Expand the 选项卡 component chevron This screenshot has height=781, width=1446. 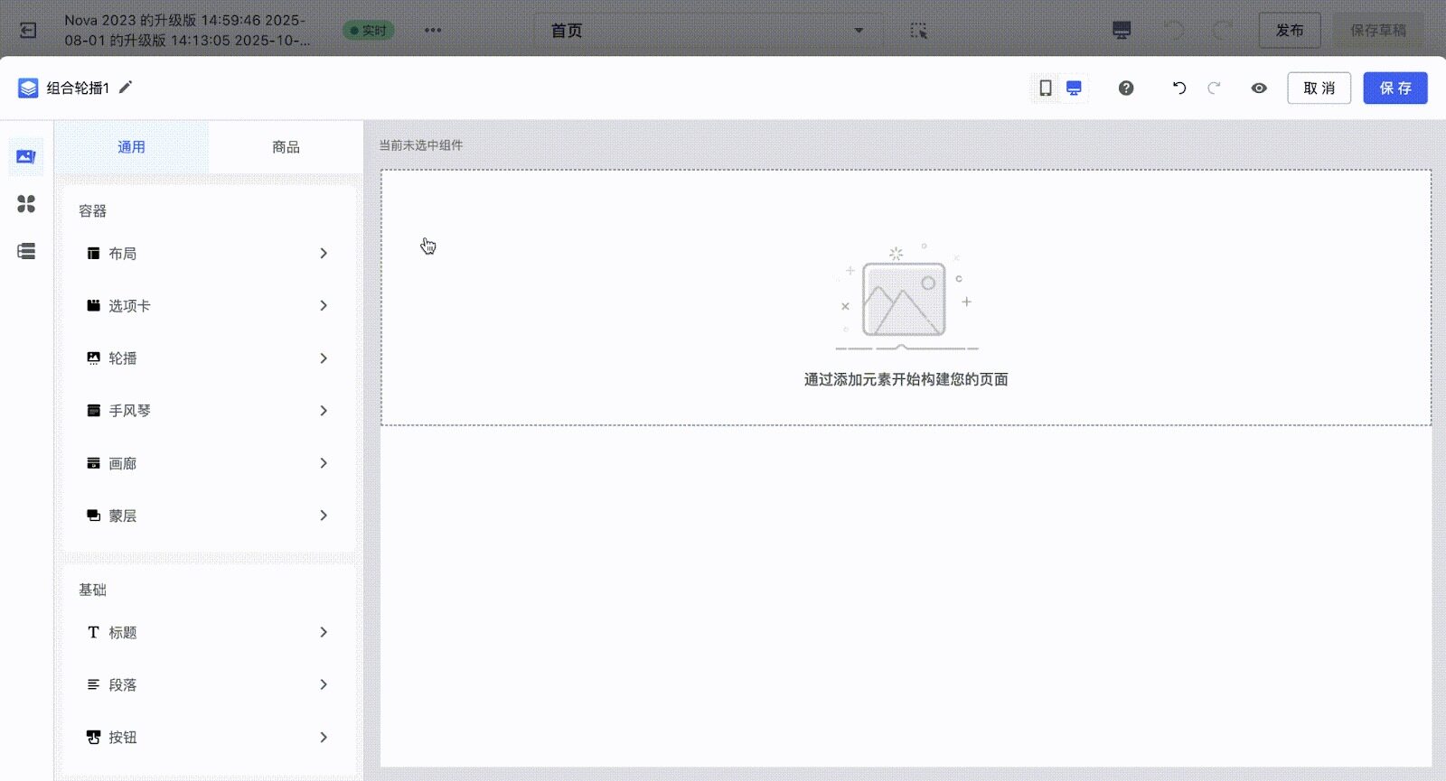coord(323,306)
